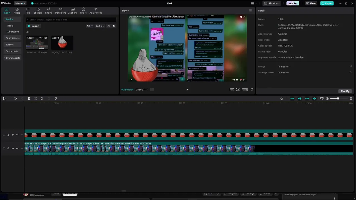Image resolution: width=356 pixels, height=200 pixels.
Task: Open Subprojects in the sidebar
Action: click(x=13, y=32)
